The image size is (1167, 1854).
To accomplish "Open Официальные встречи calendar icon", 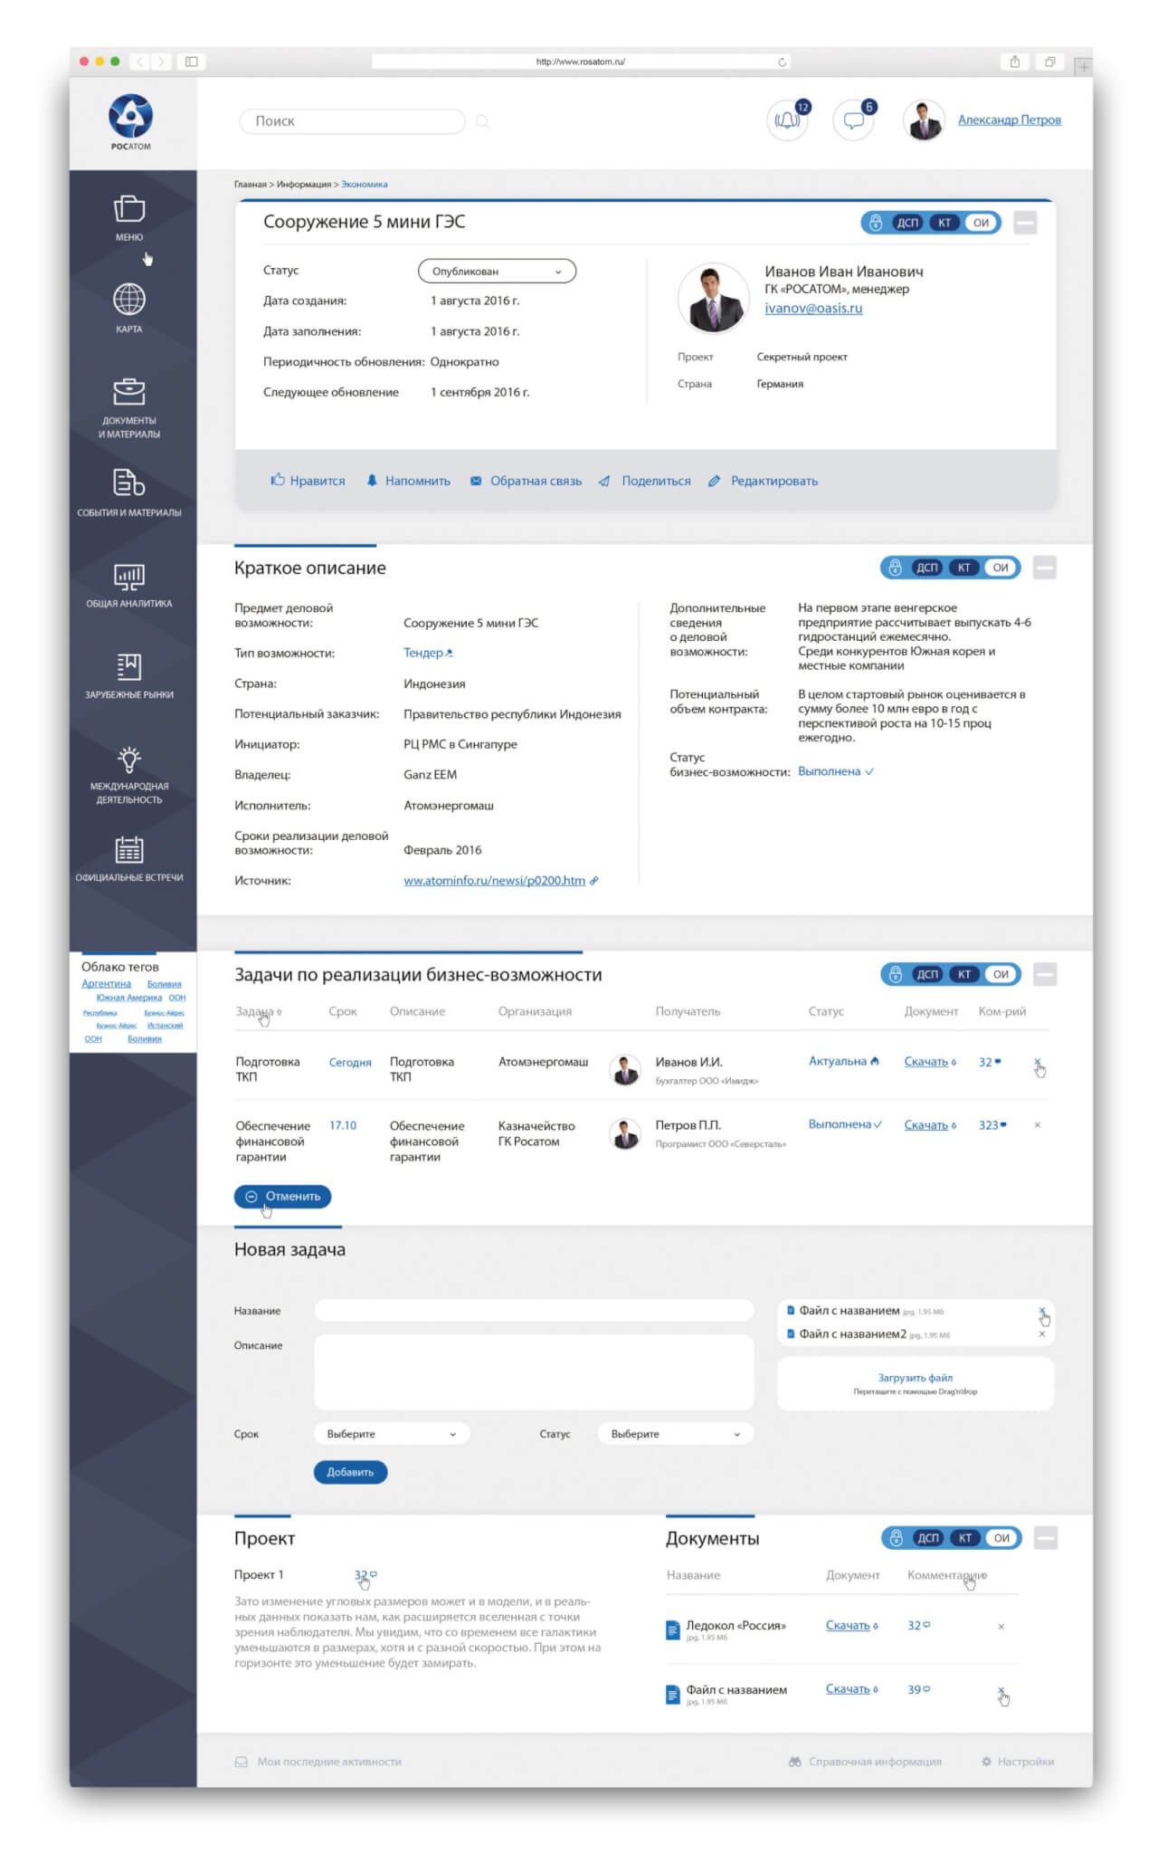I will pos(129,850).
